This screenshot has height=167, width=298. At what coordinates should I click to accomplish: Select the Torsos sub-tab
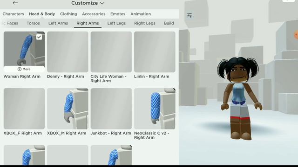click(33, 23)
